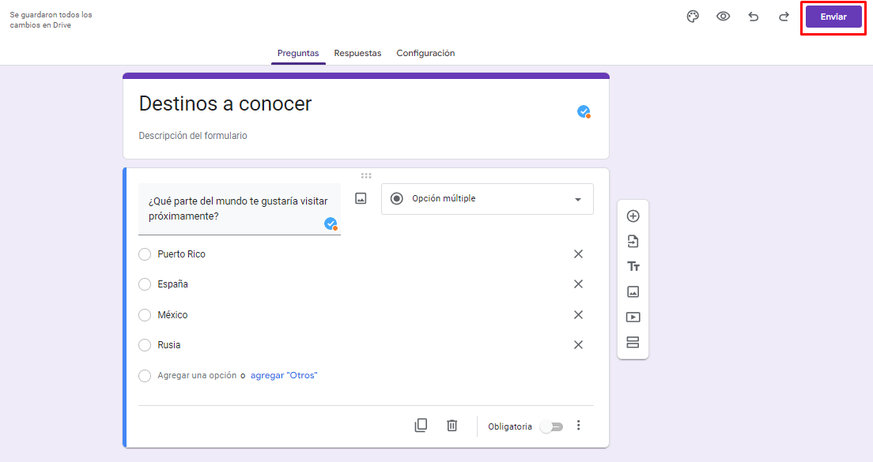Click the agregar "Otros" link
873x462 pixels.
tap(283, 376)
